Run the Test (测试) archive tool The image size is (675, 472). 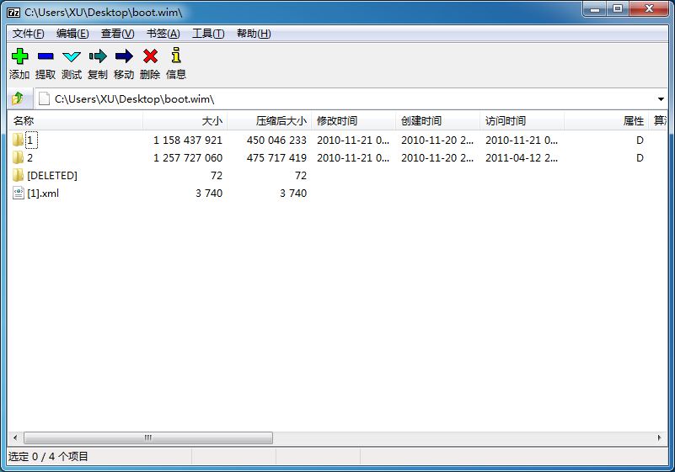pos(72,56)
